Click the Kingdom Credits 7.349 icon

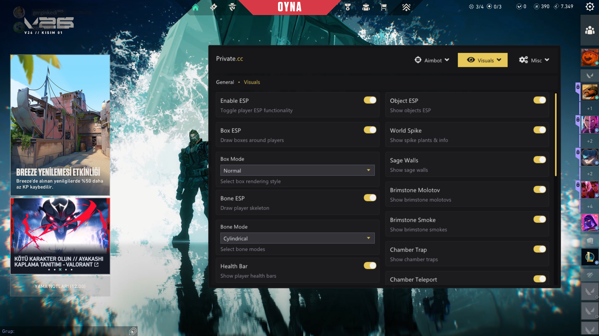(x=556, y=7)
